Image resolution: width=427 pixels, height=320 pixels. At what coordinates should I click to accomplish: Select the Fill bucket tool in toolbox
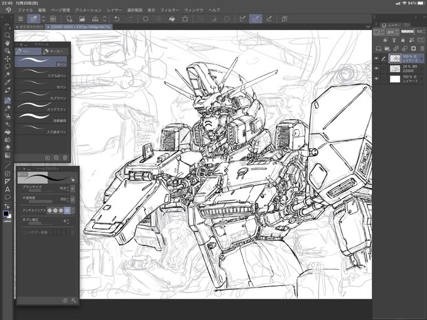[8, 132]
